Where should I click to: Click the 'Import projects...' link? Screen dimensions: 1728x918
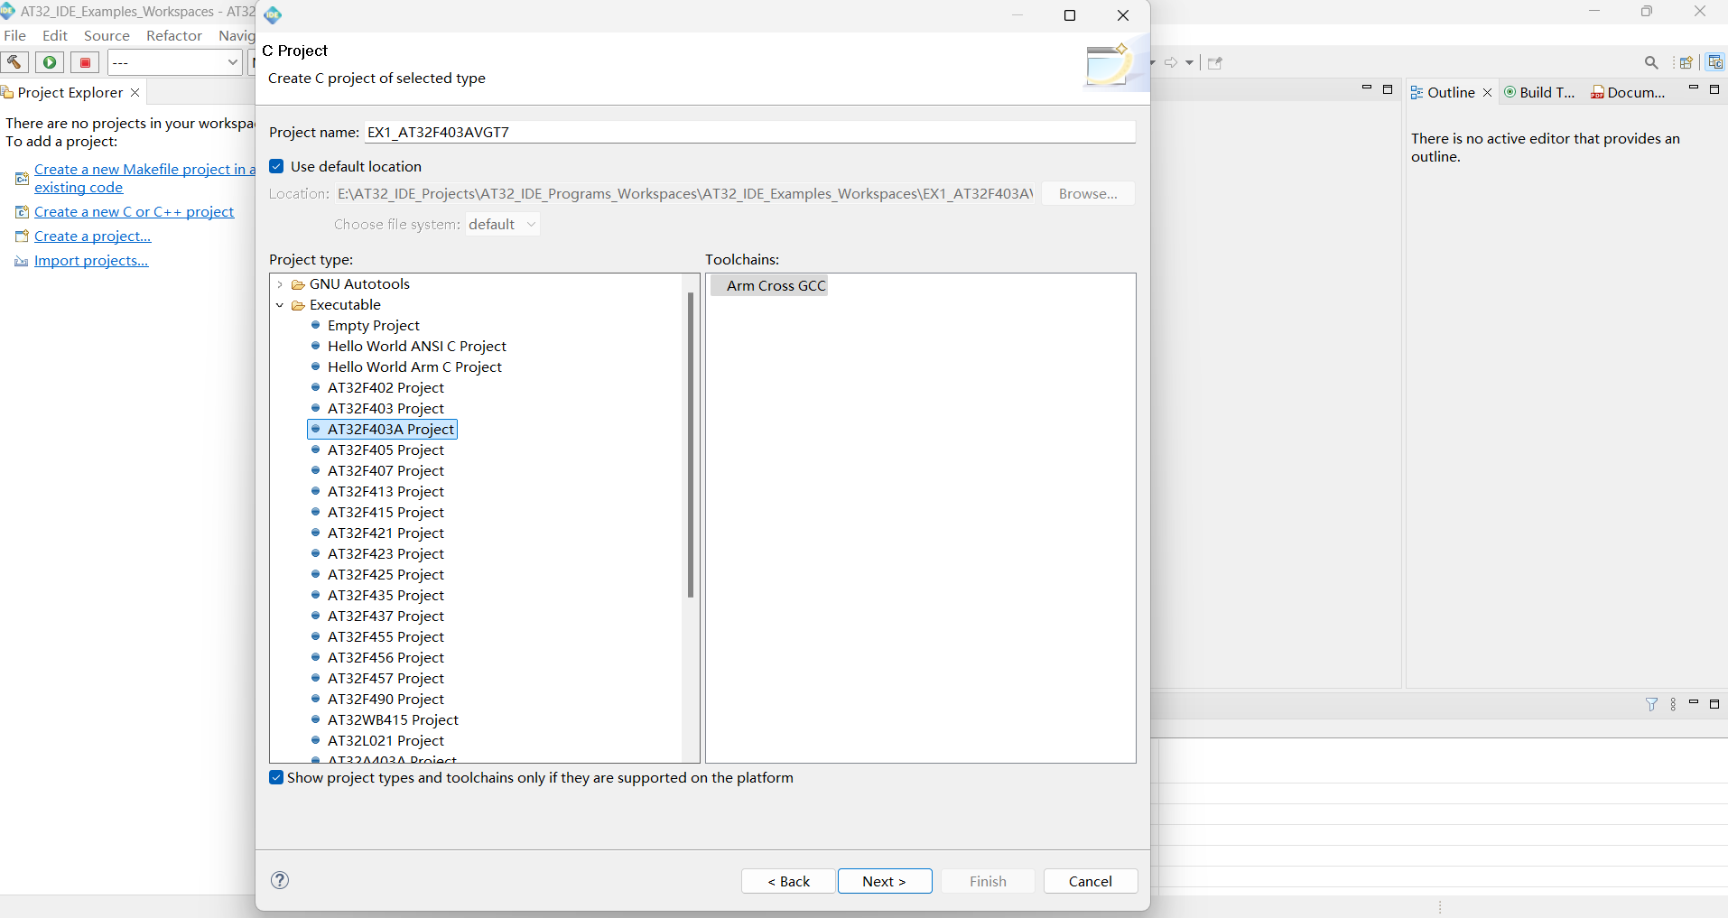click(91, 260)
